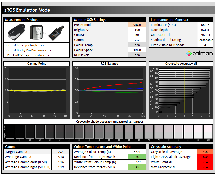Select the Greyscale dE average 4.6 cell
The width and height of the screenshot is (218, 174).
205,152
